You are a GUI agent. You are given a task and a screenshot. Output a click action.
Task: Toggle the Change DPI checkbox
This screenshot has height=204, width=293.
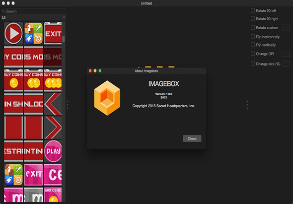[x=253, y=54]
